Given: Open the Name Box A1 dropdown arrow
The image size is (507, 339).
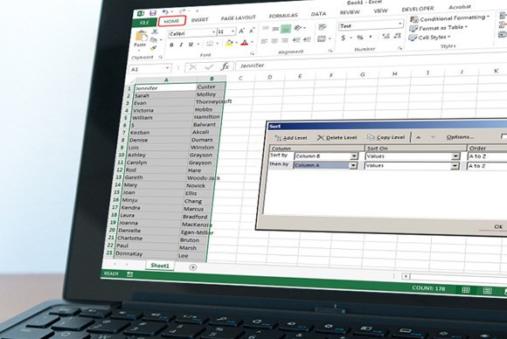Looking at the screenshot, I should tap(167, 68).
